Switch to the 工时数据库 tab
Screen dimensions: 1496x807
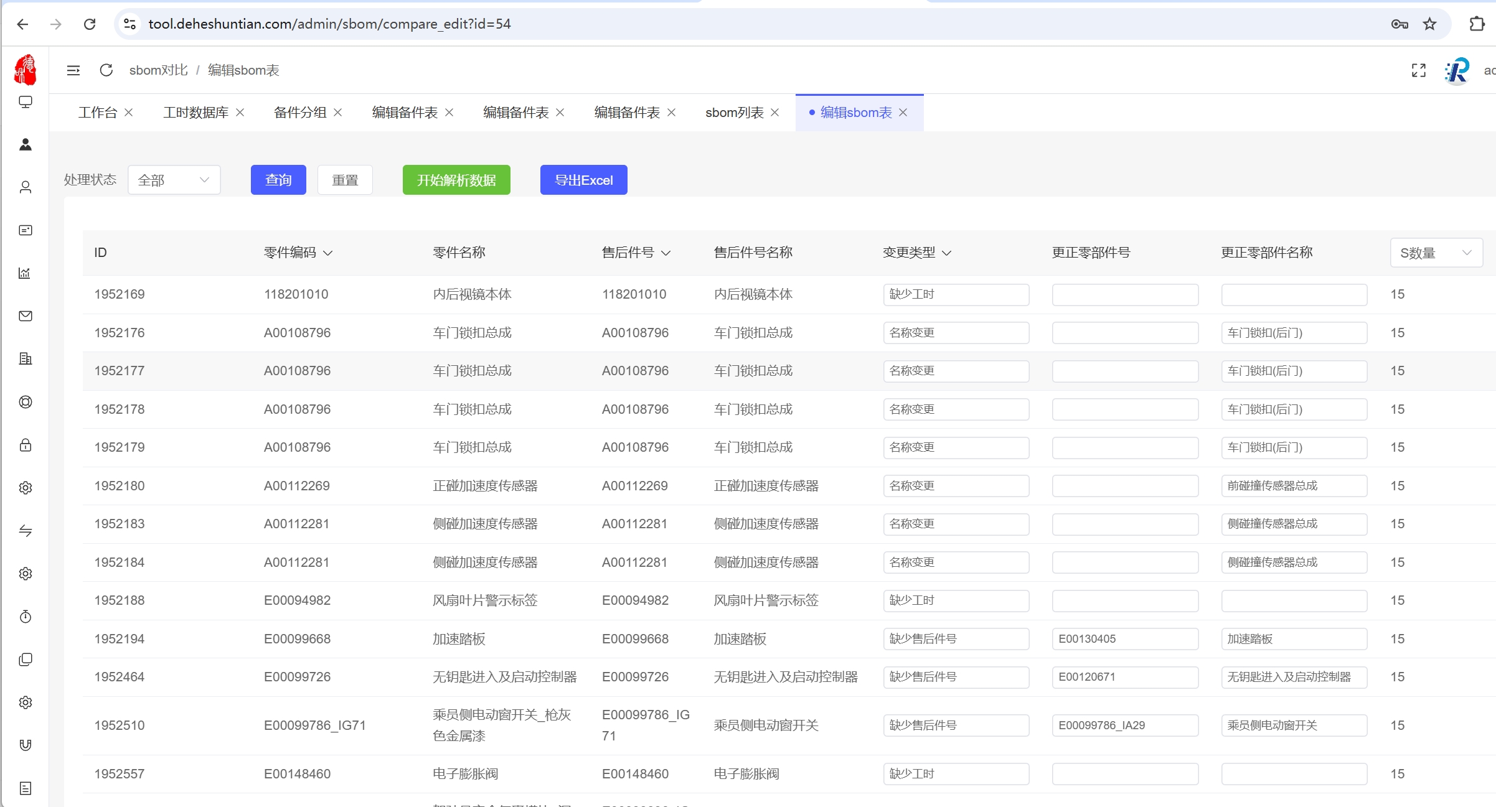click(195, 113)
